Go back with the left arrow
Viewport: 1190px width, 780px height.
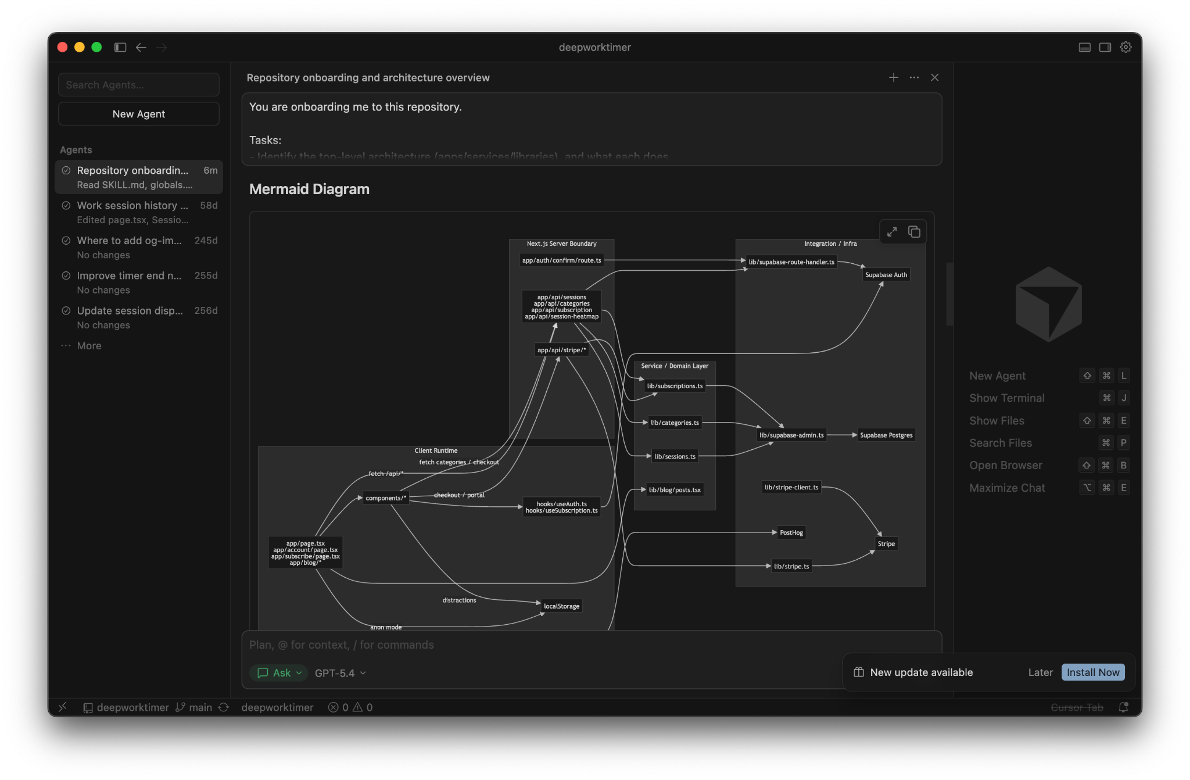141,47
